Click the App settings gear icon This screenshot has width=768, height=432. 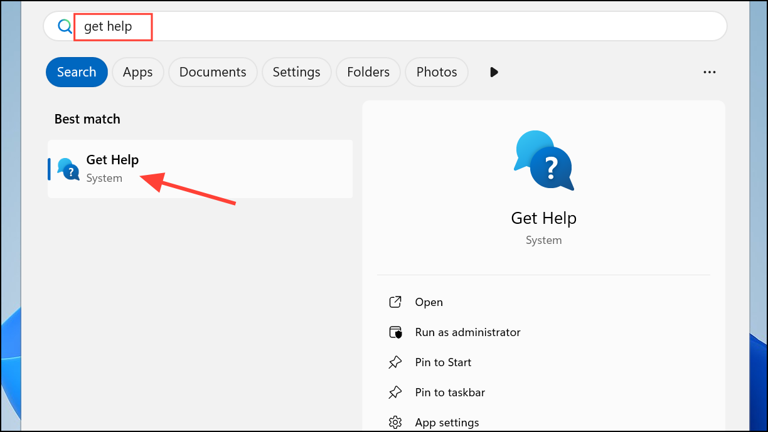[395, 422]
